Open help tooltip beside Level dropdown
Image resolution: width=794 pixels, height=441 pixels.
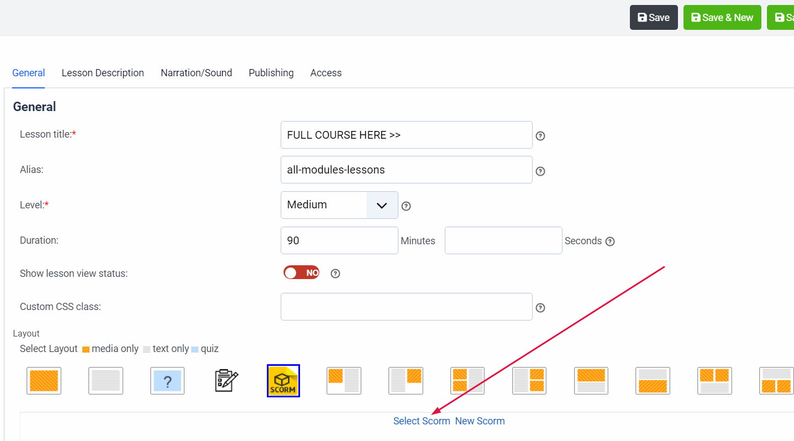click(x=406, y=206)
